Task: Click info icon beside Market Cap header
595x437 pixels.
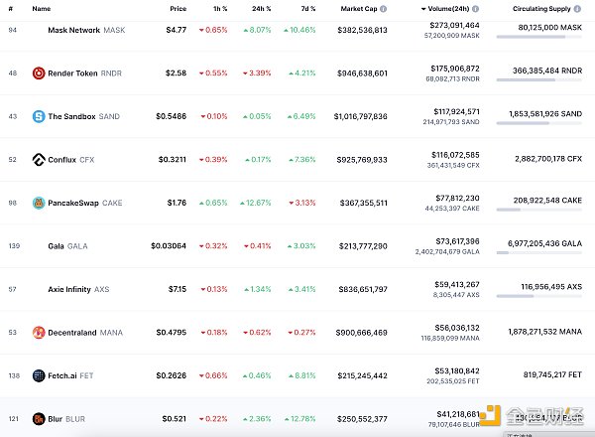Action: coord(385,8)
